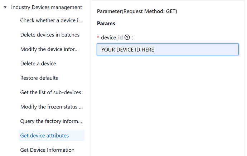The image size is (247, 156).
Task: Click the device_id parameter label
Action: (112, 37)
